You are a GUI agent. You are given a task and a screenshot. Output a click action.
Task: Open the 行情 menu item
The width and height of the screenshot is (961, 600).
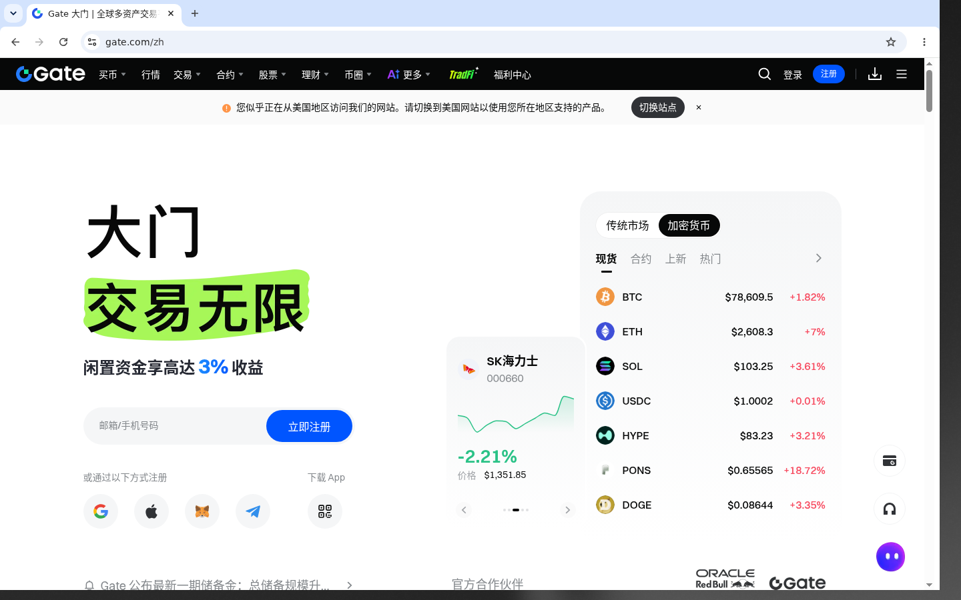pos(151,75)
